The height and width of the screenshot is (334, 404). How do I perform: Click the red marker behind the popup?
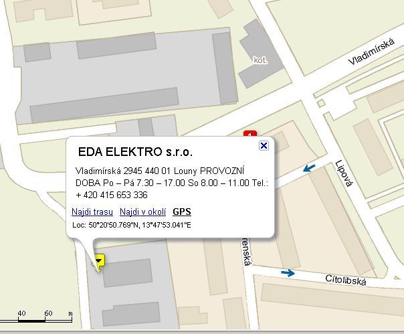[250, 134]
